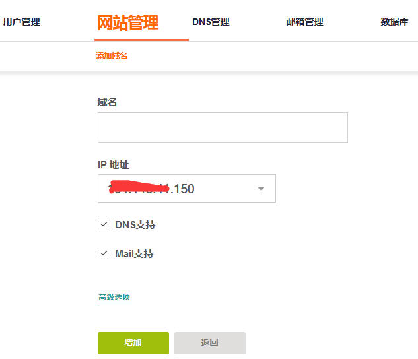Open the 用户管理 tab
The height and width of the screenshot is (359, 418).
tap(22, 22)
